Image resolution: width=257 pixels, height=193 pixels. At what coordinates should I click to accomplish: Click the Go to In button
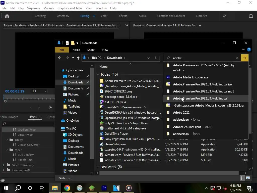[50, 107]
